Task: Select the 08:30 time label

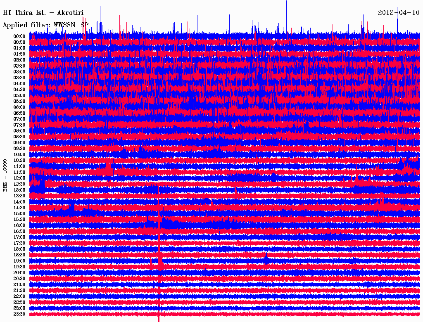Action: point(19,137)
